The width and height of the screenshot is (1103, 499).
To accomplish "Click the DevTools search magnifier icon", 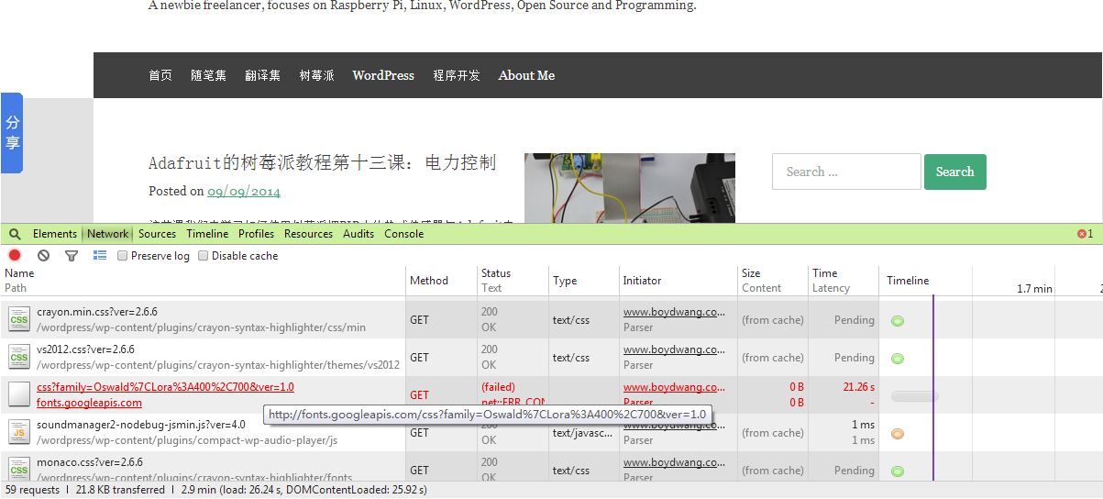I will [15, 234].
